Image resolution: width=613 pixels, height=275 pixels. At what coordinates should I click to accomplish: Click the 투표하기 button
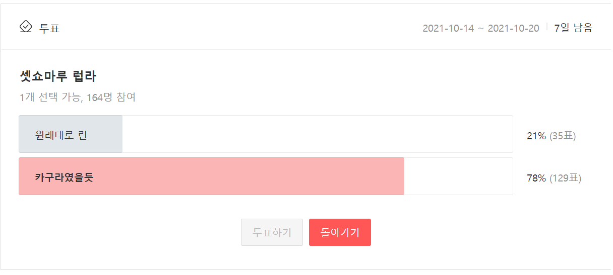click(272, 232)
